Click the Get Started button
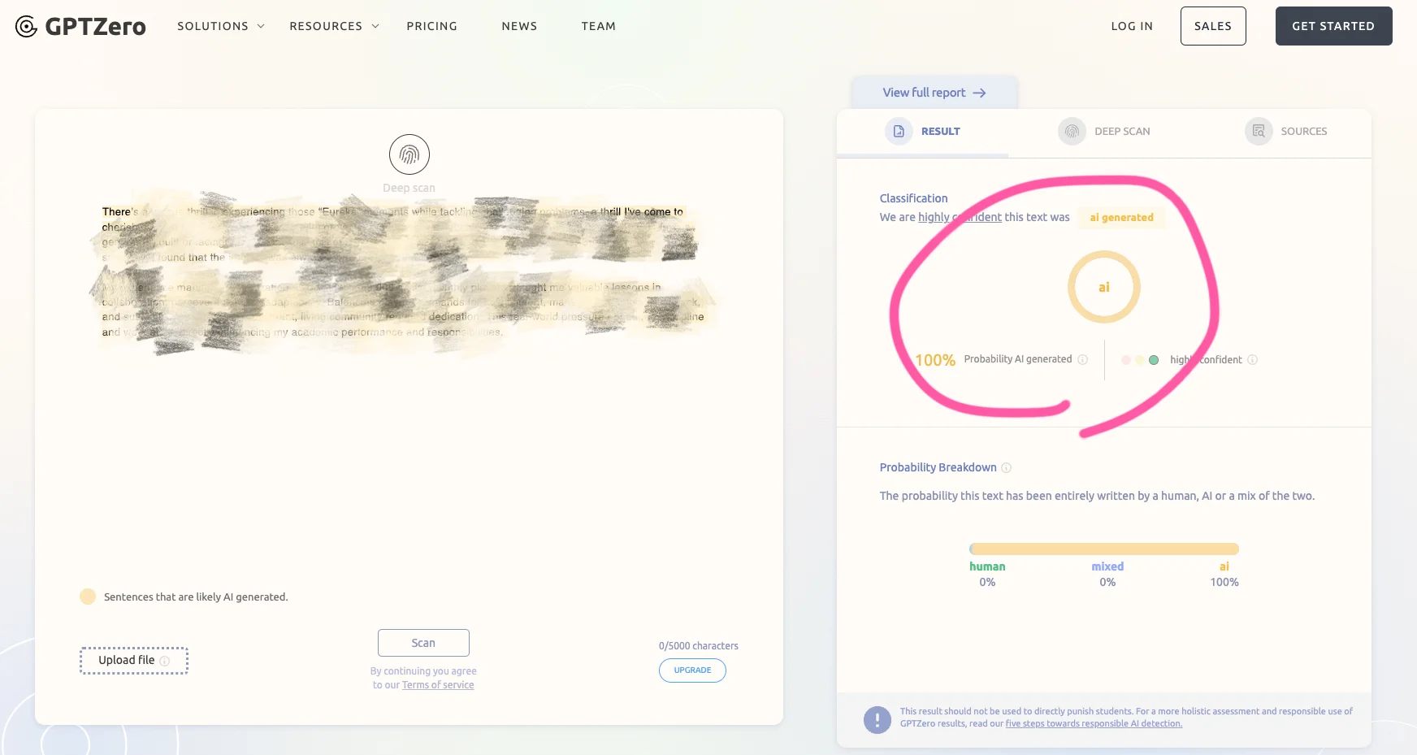This screenshot has width=1417, height=755. point(1333,26)
